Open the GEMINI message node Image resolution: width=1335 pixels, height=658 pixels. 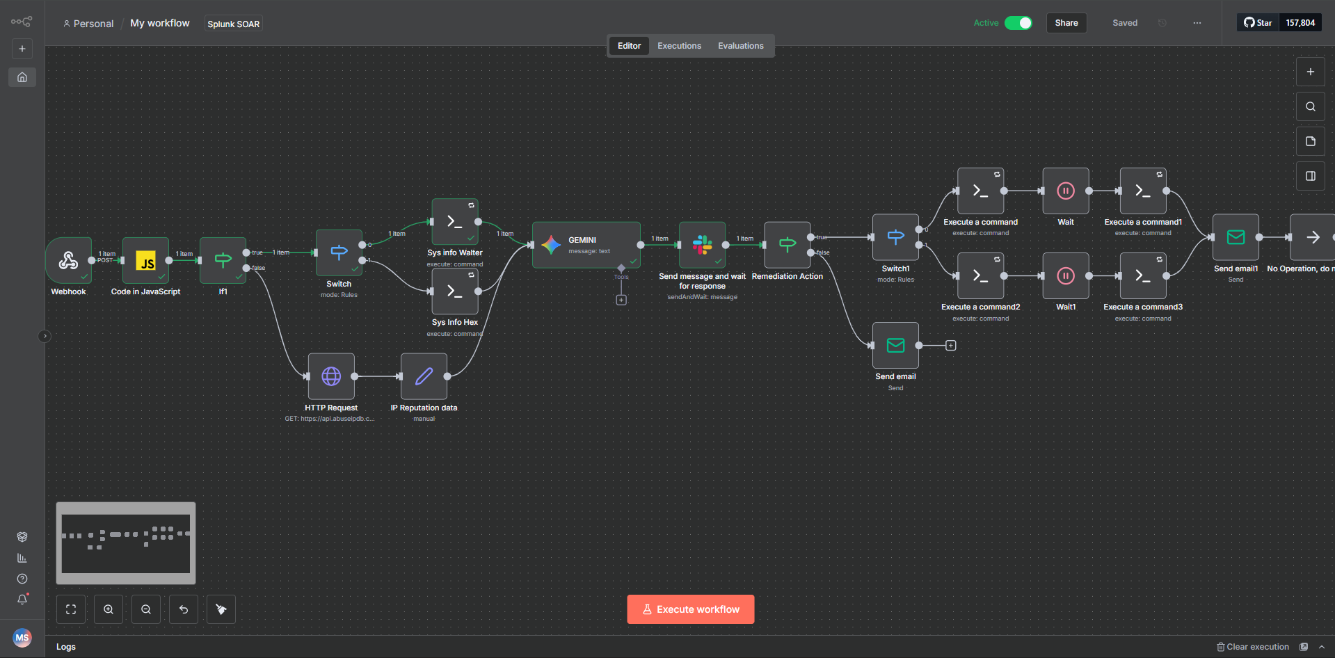tap(586, 245)
